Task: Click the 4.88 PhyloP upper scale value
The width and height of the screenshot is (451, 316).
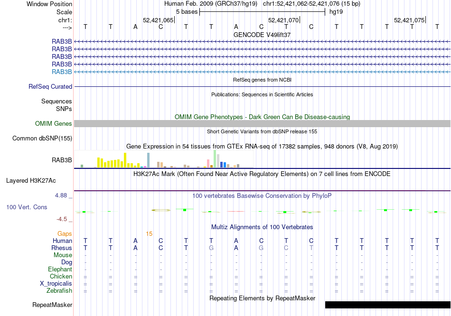Action: click(61, 195)
